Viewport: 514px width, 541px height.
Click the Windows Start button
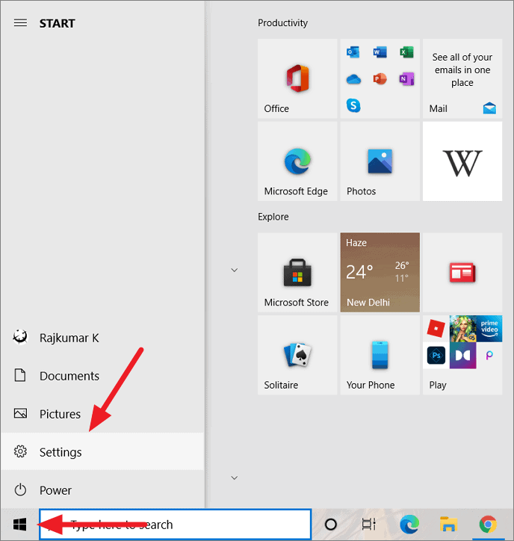19,525
